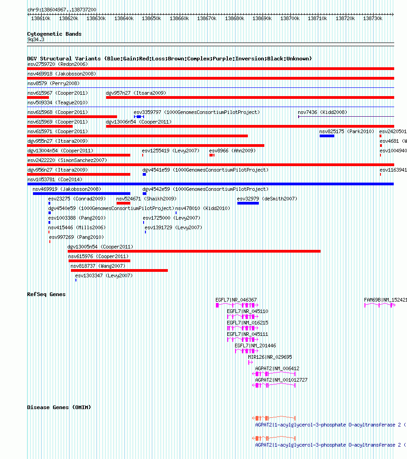Click EGFL7|NM_016215 gene label

click(x=247, y=323)
